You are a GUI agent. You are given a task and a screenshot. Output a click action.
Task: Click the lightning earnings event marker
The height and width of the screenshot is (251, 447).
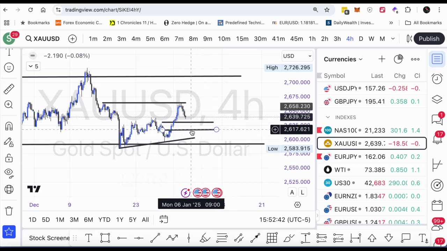point(185,192)
